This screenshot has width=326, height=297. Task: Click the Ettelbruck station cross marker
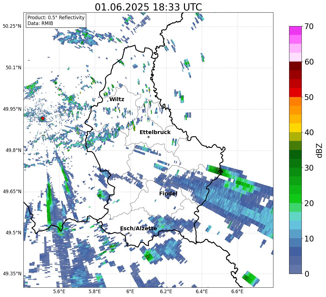tap(148, 137)
